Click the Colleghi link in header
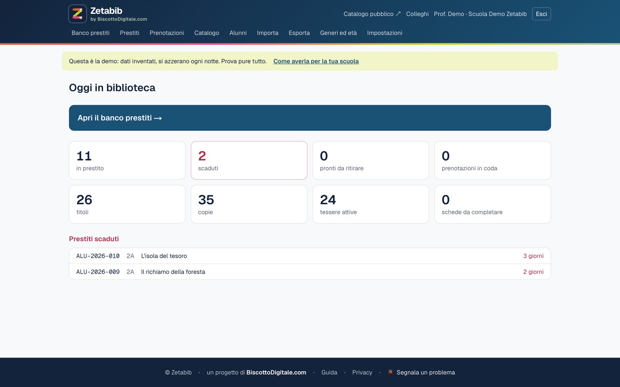Image resolution: width=620 pixels, height=387 pixels. (x=417, y=14)
